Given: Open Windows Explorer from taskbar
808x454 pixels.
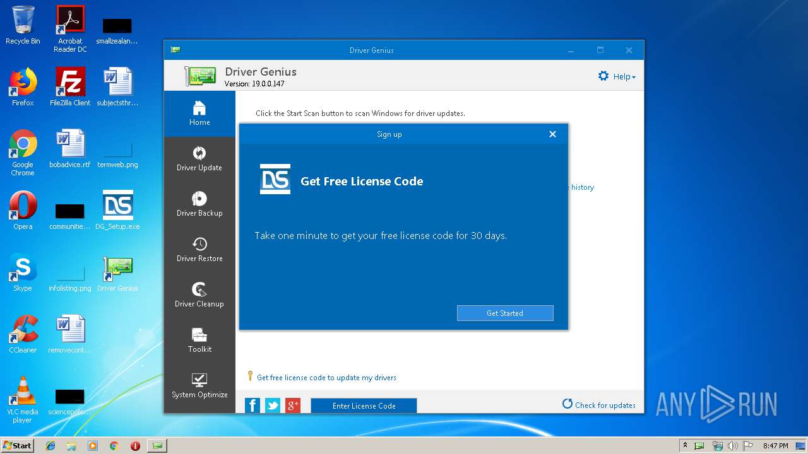Looking at the screenshot, I should point(71,446).
